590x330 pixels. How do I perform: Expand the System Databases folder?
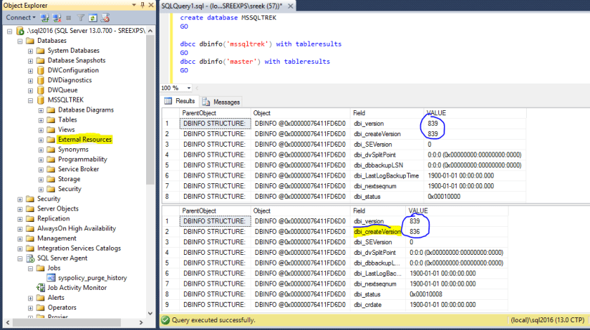[30, 51]
